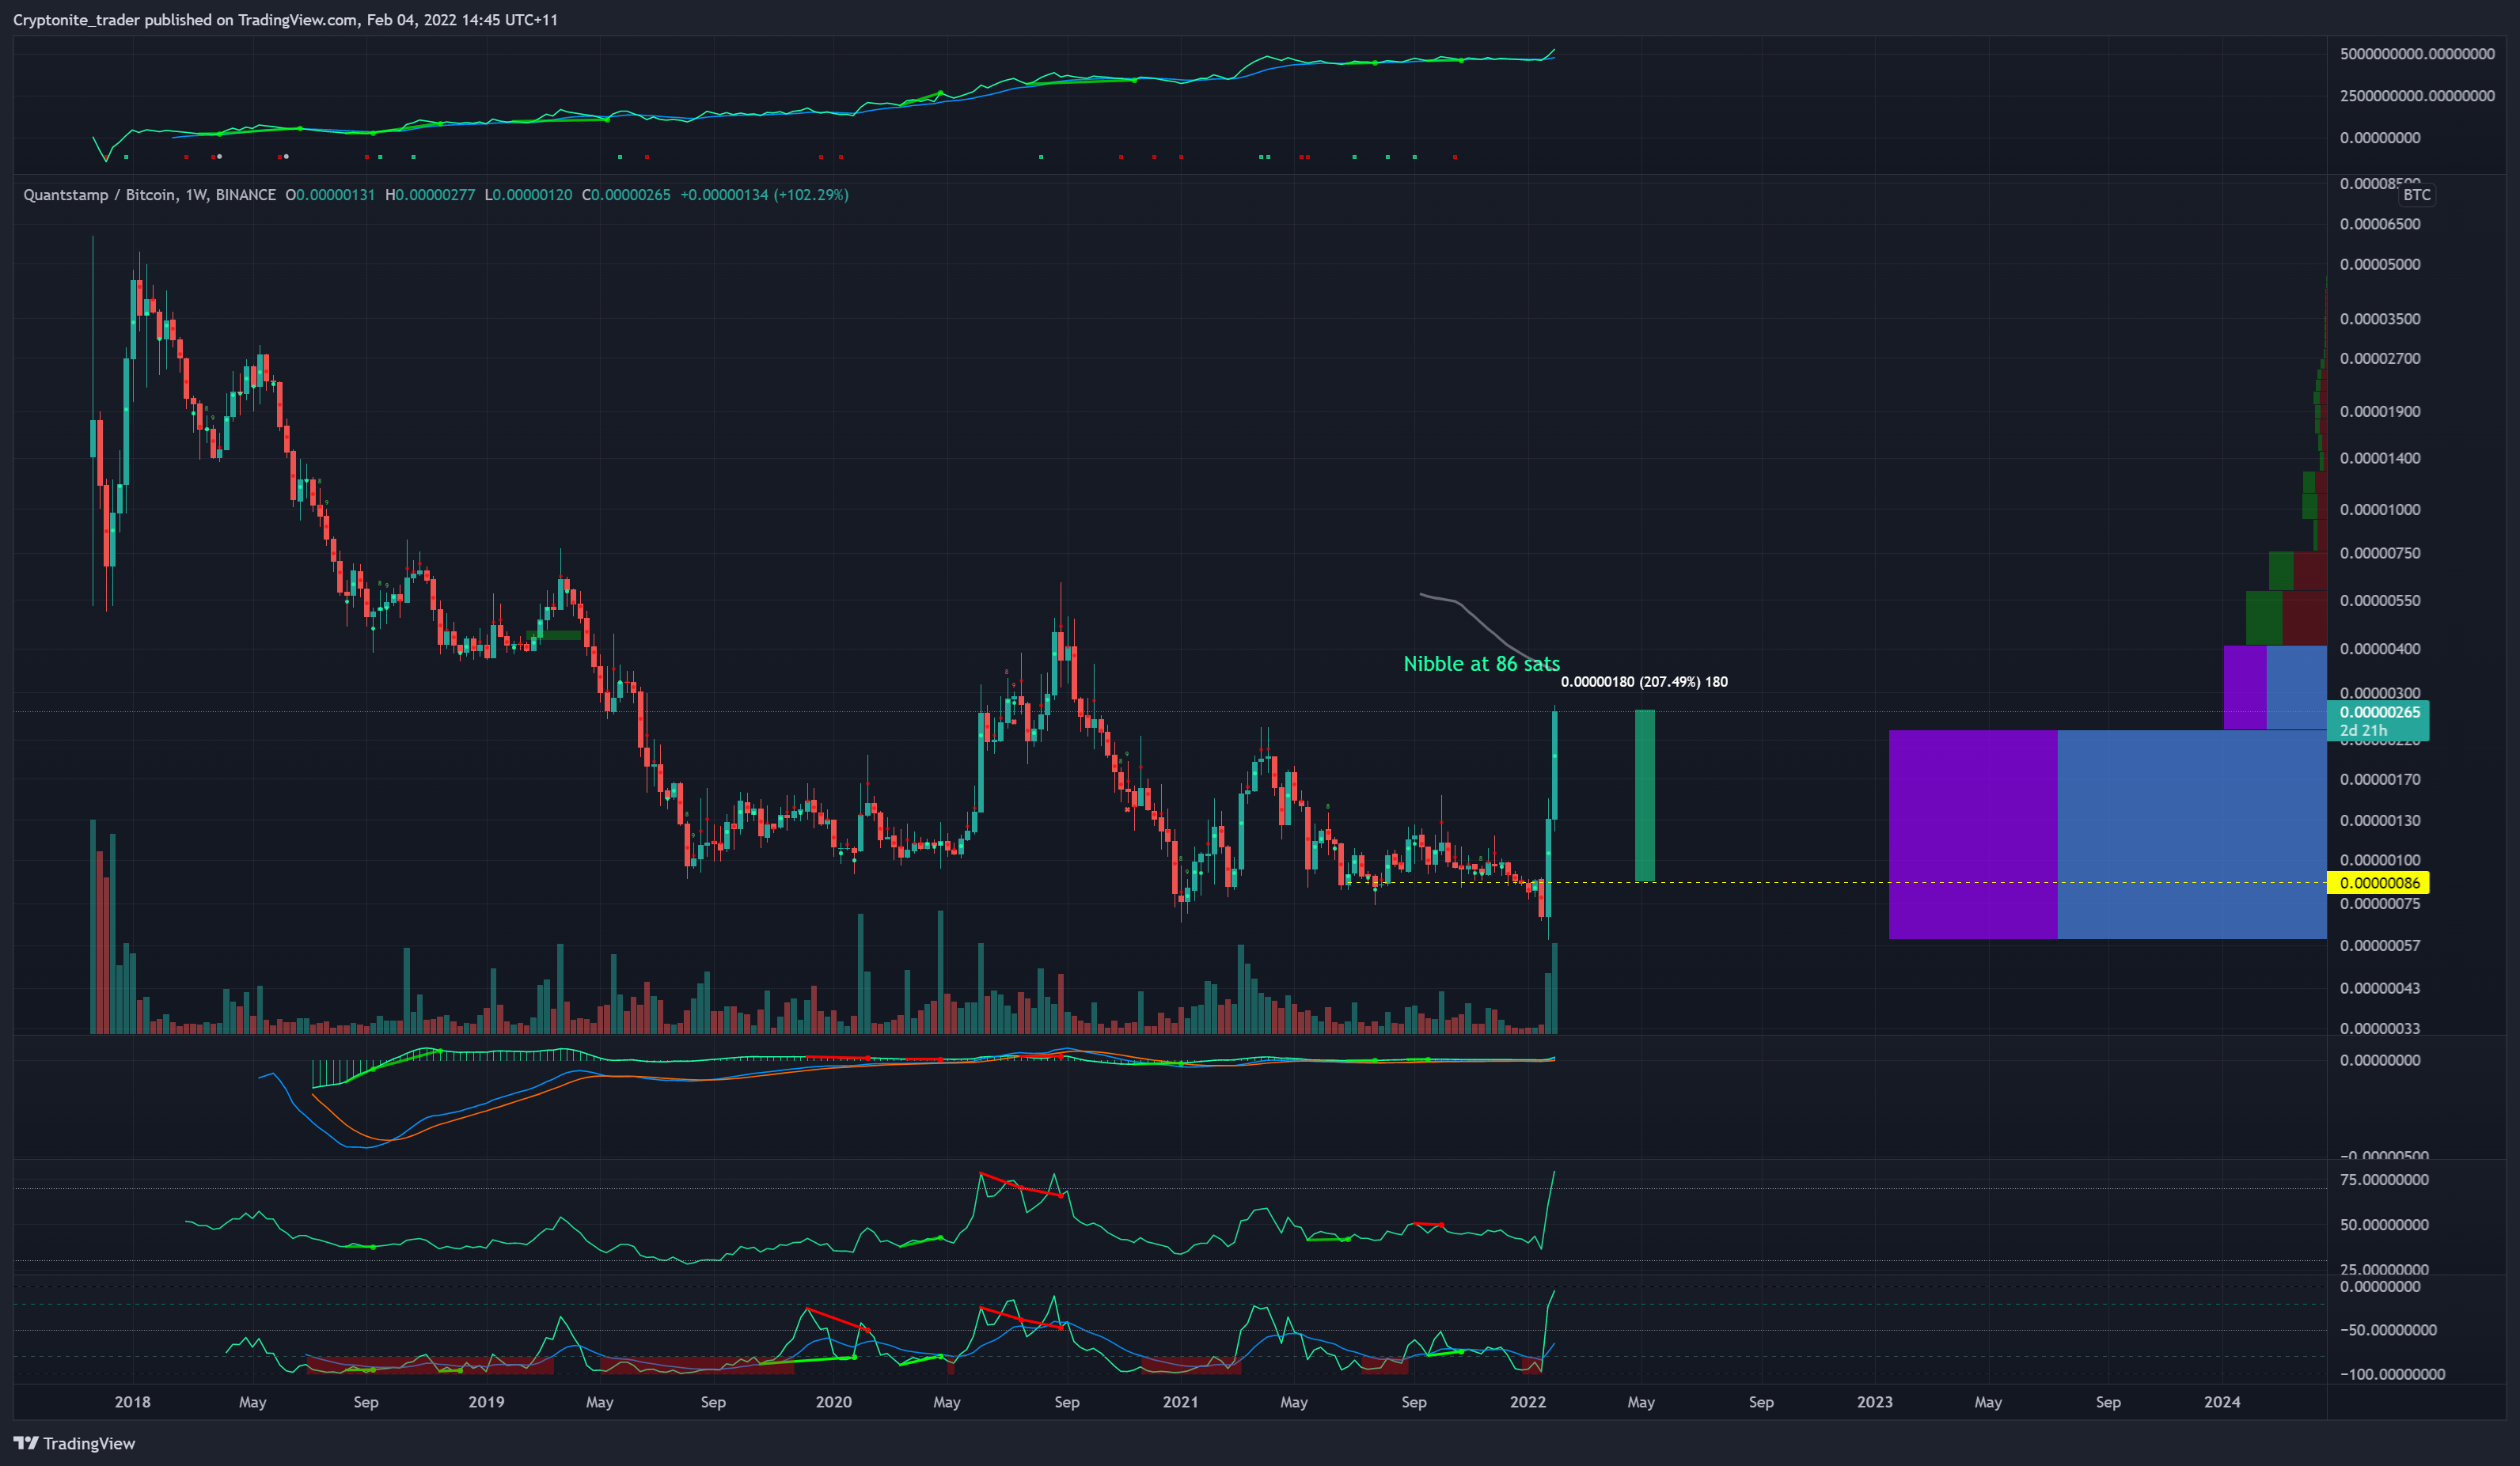The height and width of the screenshot is (1466, 2520).
Task: Click the 0.00001900 price axis label
Action: click(x=2380, y=411)
